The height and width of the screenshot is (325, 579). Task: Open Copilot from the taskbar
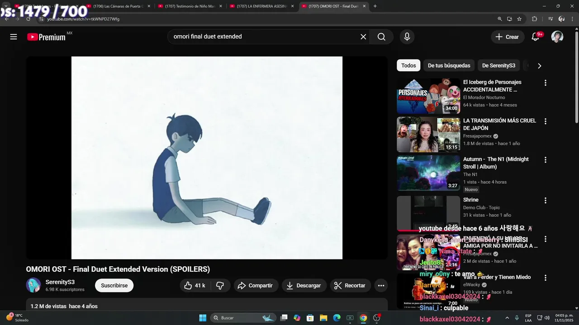(x=297, y=318)
